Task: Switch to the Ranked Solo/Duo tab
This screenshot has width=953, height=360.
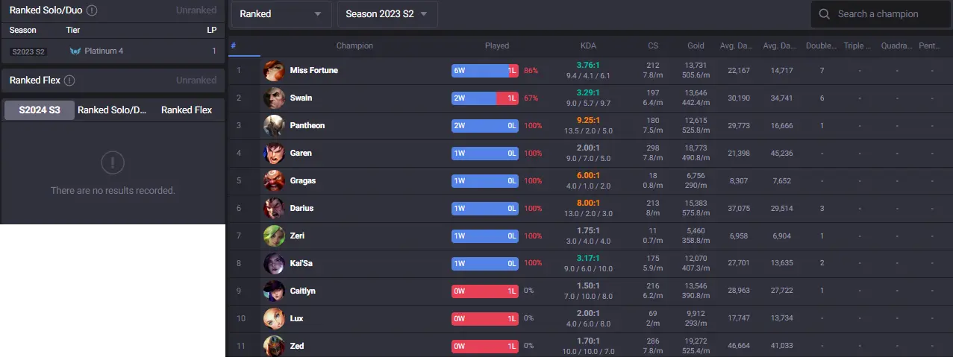Action: 112,110
